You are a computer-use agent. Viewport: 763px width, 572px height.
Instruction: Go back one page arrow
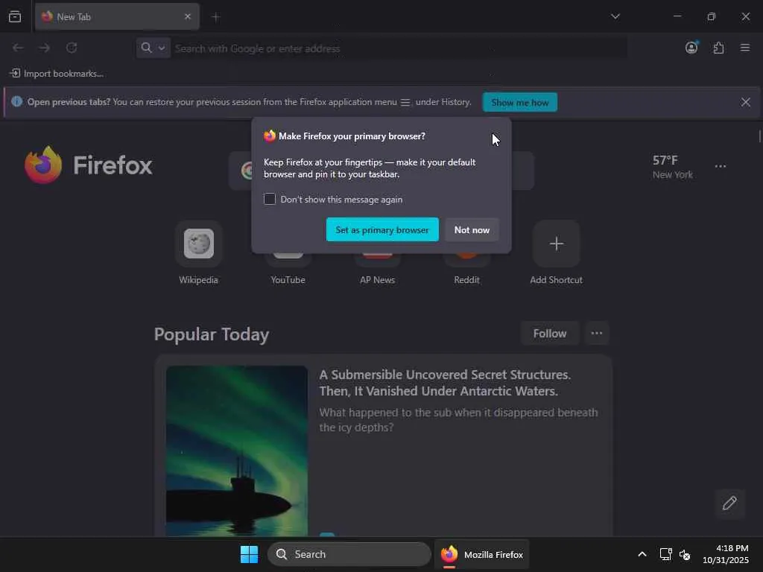pos(18,48)
